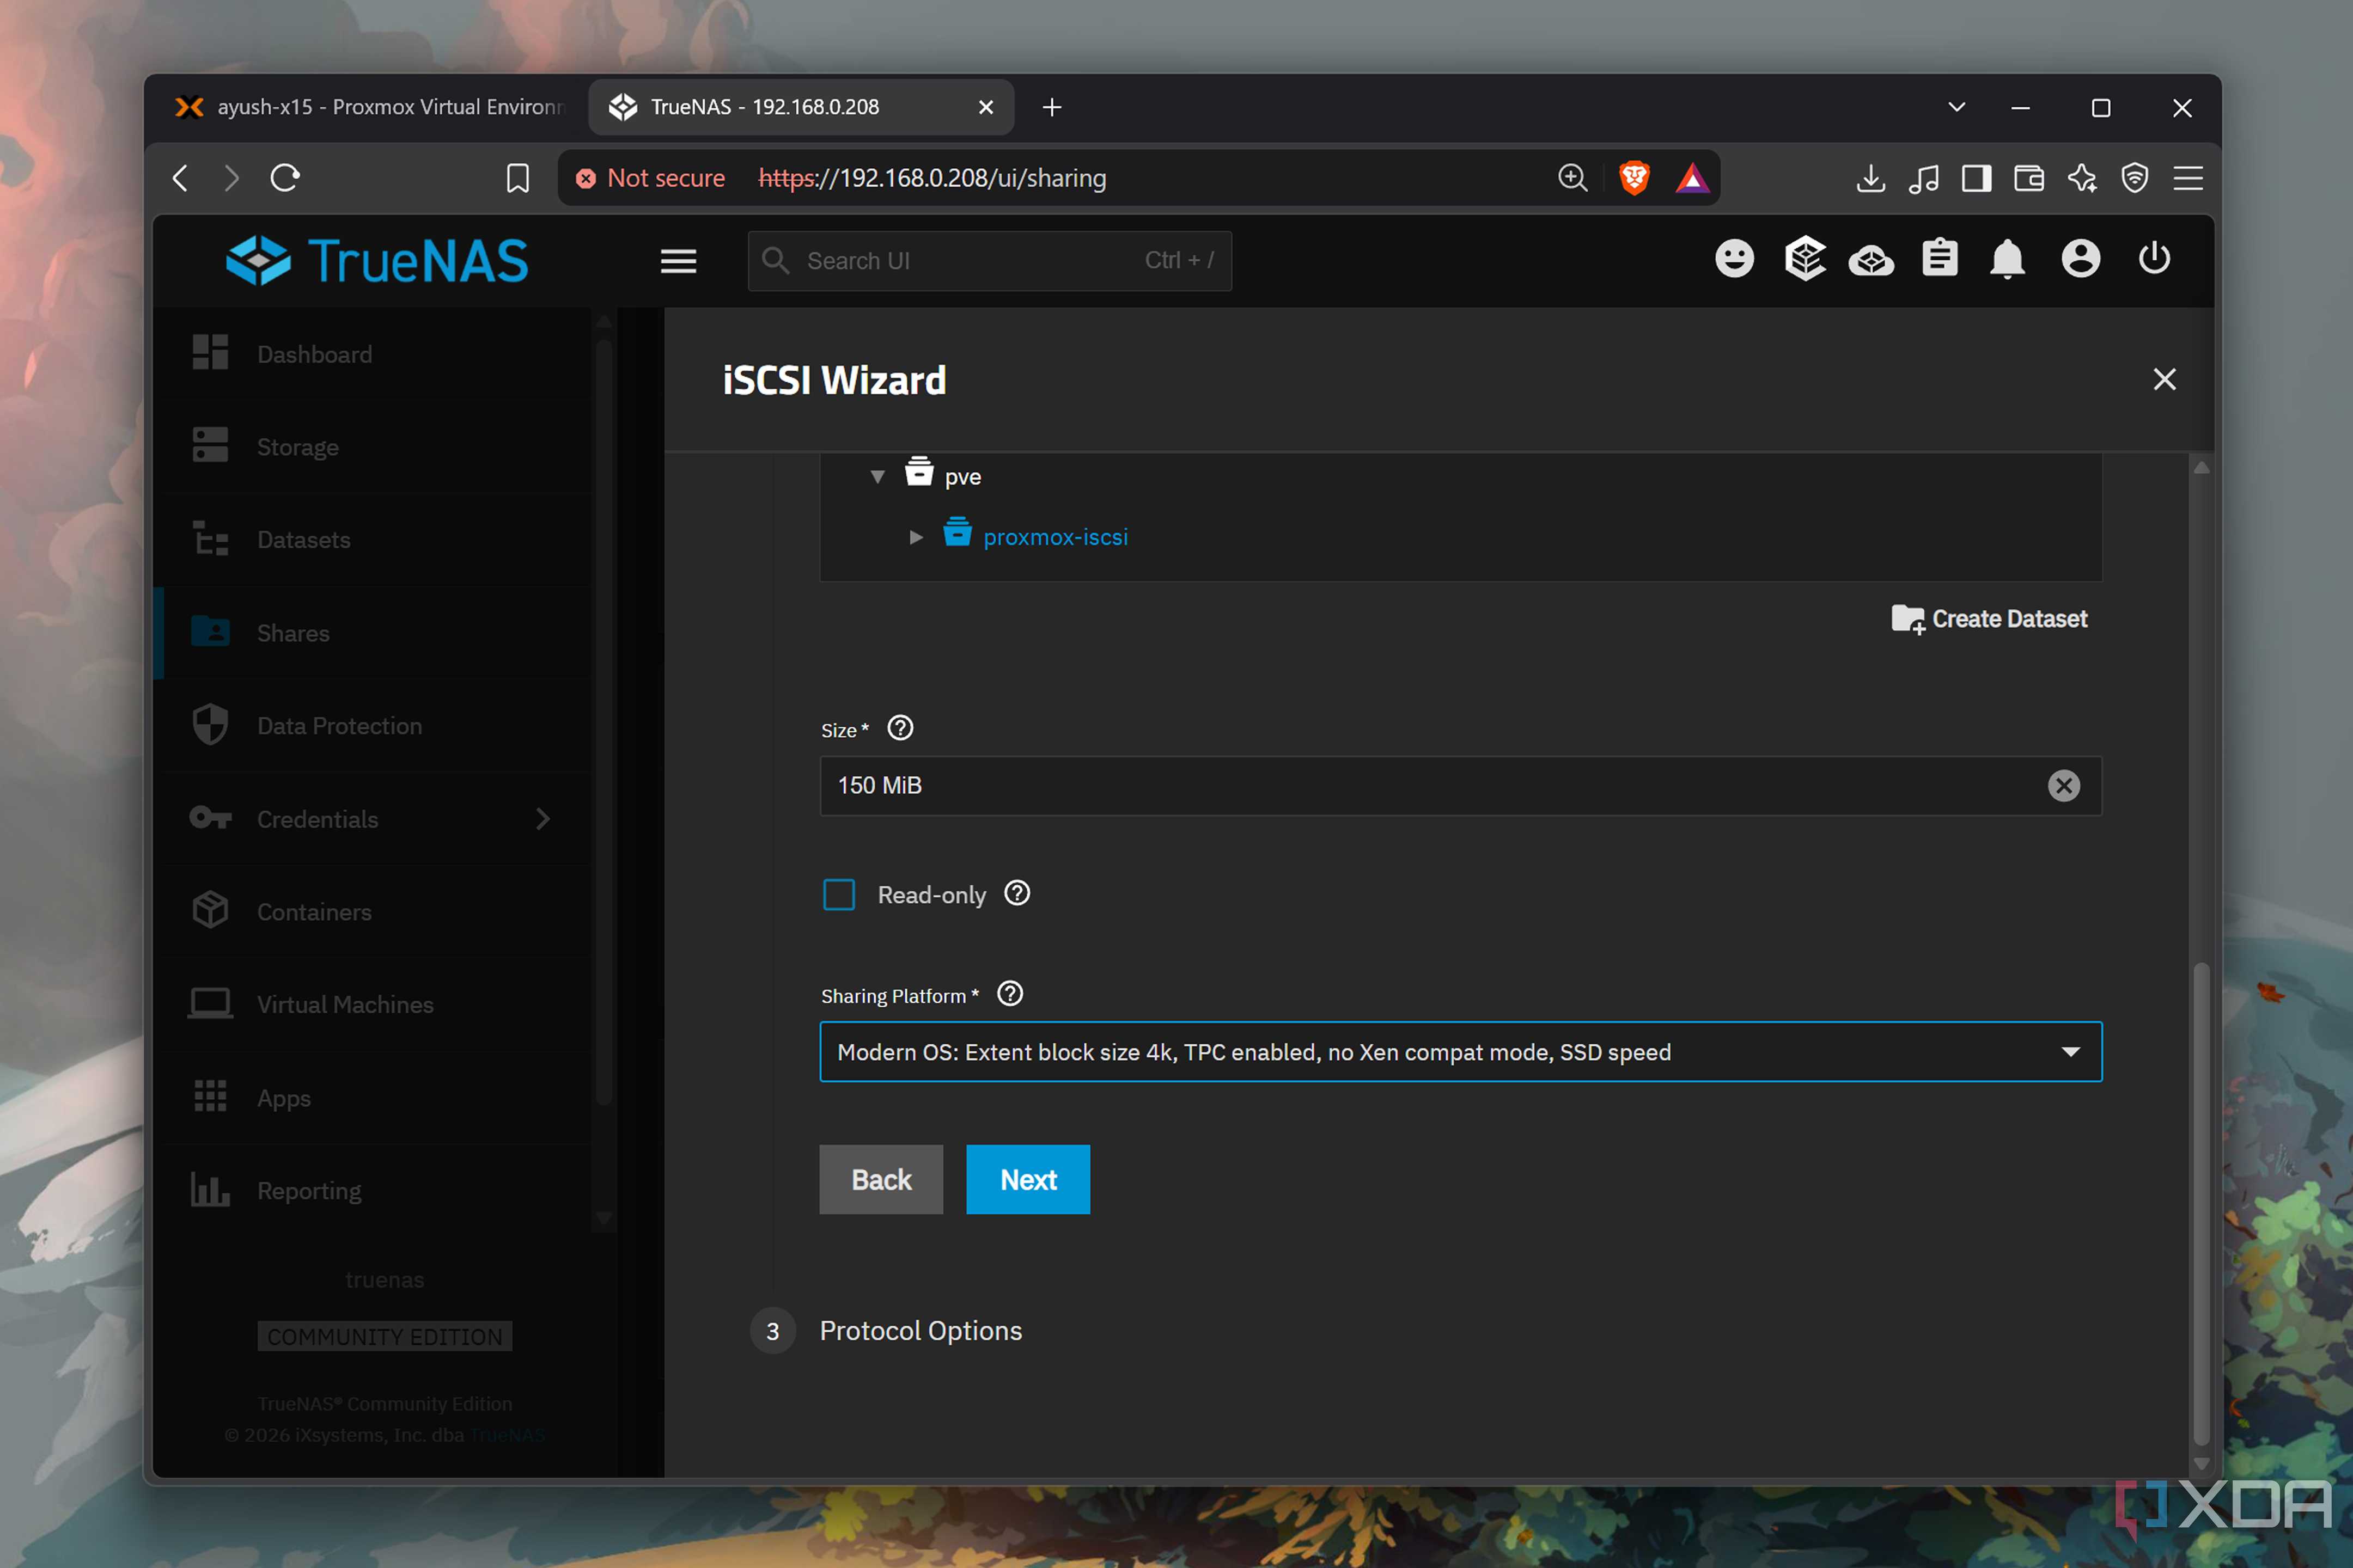Click the Next button

click(1027, 1180)
